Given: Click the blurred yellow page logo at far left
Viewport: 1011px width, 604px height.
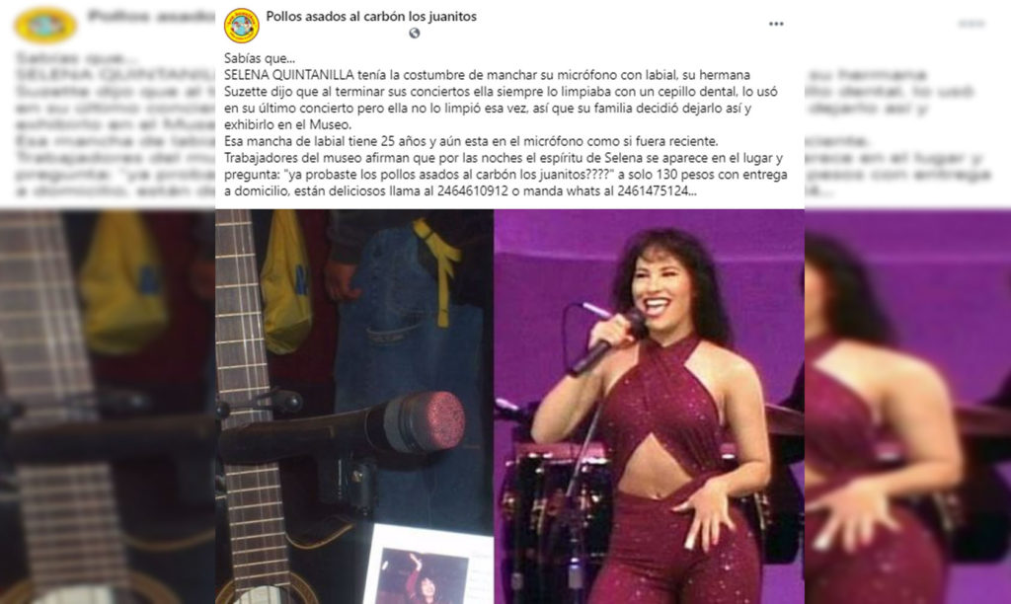Looking at the screenshot, I should click(45, 25).
